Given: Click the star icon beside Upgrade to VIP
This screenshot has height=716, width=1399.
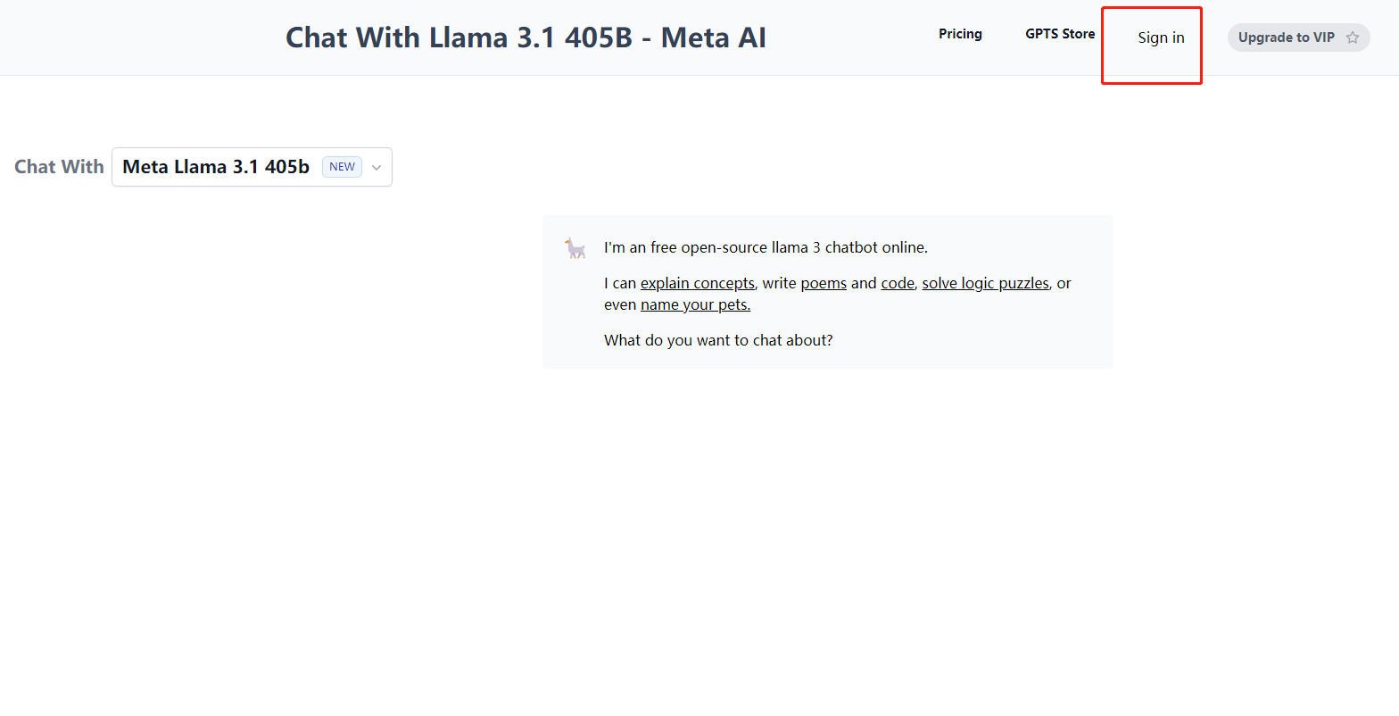Looking at the screenshot, I should (x=1353, y=37).
